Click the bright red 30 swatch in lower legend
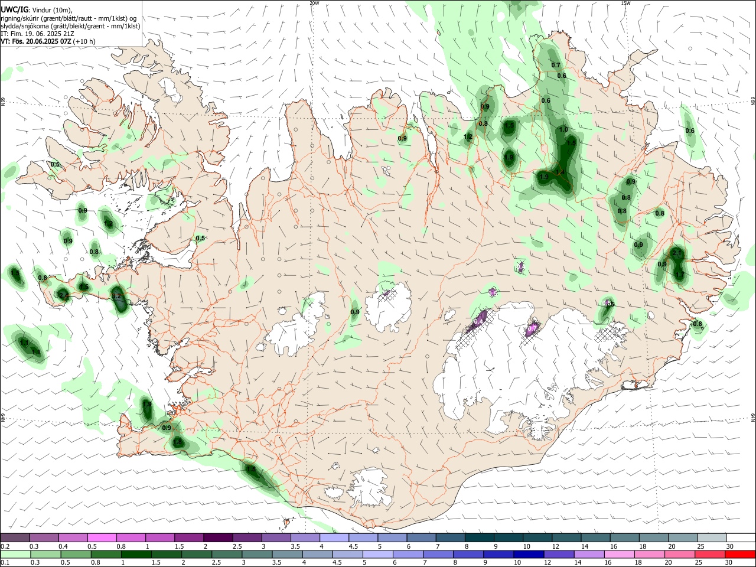This screenshot has height=567, width=756. coord(741,554)
